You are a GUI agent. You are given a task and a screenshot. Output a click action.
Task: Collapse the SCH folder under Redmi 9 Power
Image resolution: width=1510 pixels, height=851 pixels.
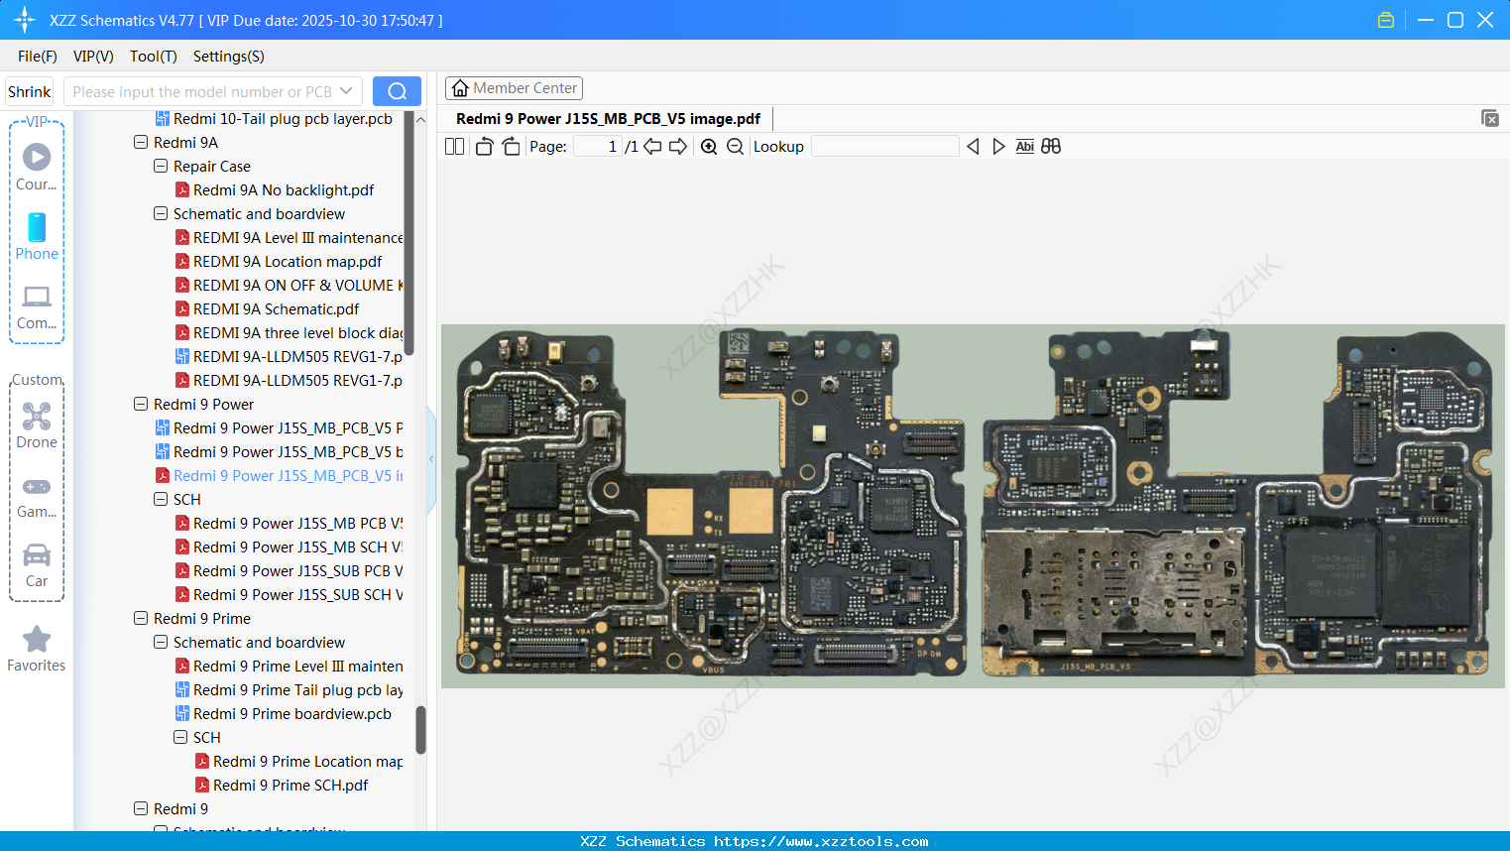pos(160,499)
